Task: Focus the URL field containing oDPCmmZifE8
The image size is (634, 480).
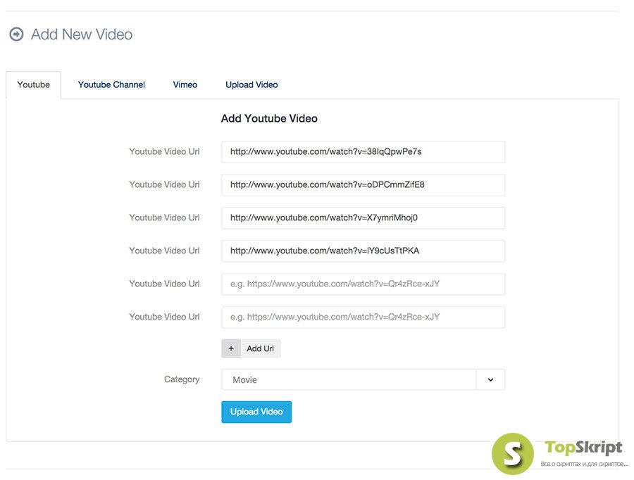Action: (x=363, y=185)
